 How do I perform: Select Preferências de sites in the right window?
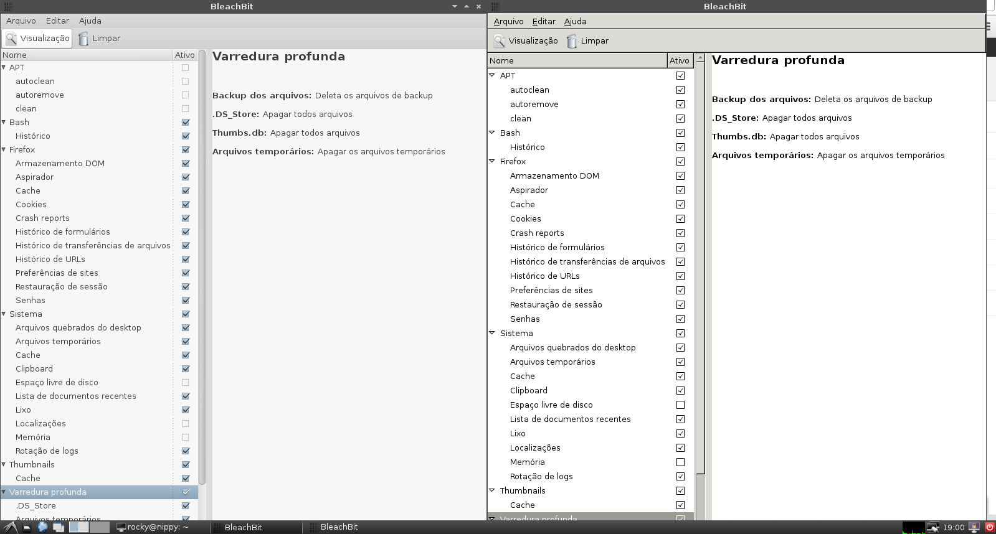point(590,290)
